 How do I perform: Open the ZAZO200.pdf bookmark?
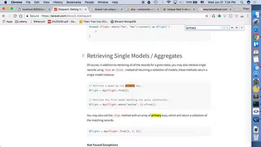click(x=62, y=22)
